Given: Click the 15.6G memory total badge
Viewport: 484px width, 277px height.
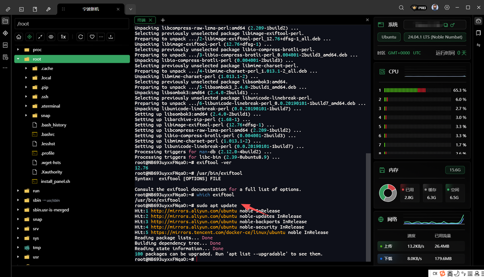Looking at the screenshot, I should pos(455,170).
